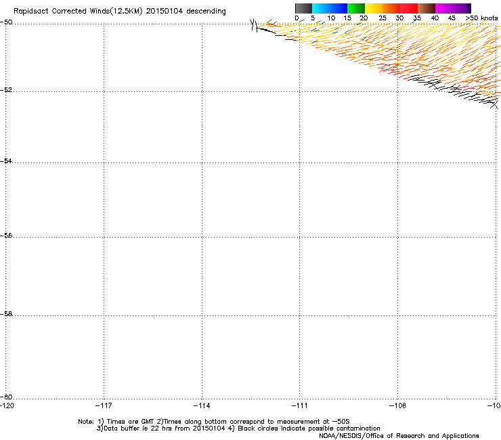Click the '-114' longitude axis label

click(202, 405)
